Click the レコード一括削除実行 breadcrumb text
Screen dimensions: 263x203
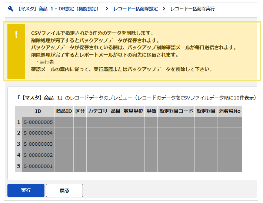[193, 9]
